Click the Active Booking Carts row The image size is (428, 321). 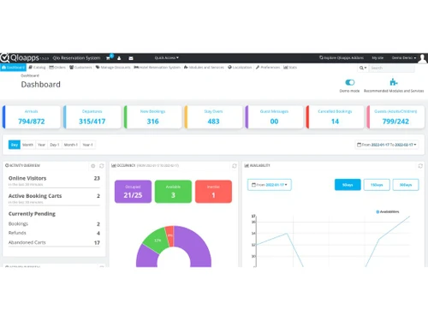click(x=54, y=199)
